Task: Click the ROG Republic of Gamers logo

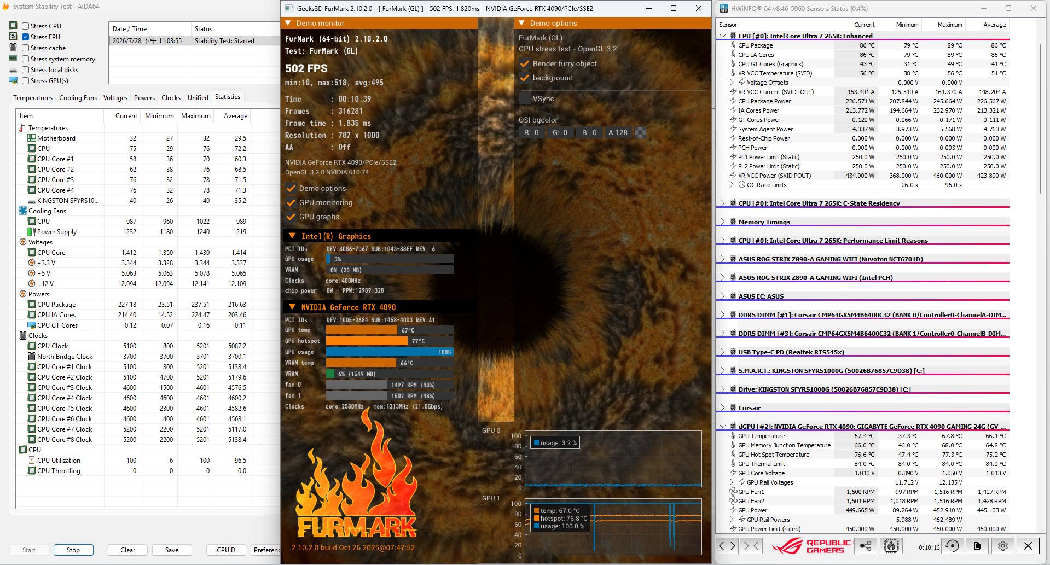Action: [x=811, y=546]
